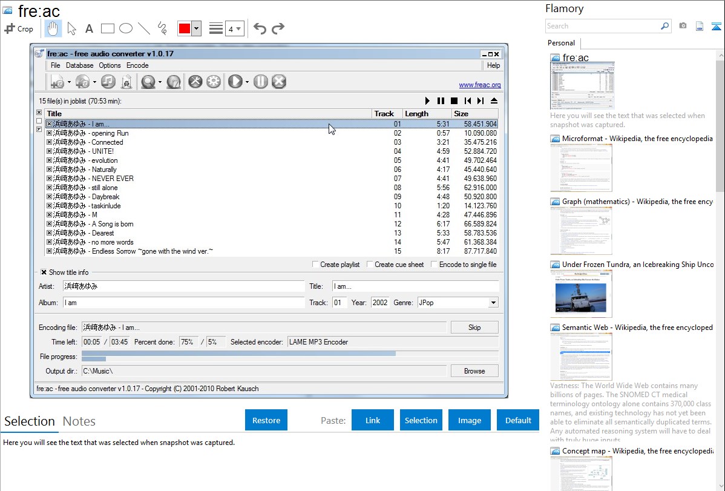Image resolution: width=725 pixels, height=491 pixels.
Task: Activate the hand pan tool
Action: (x=53, y=28)
